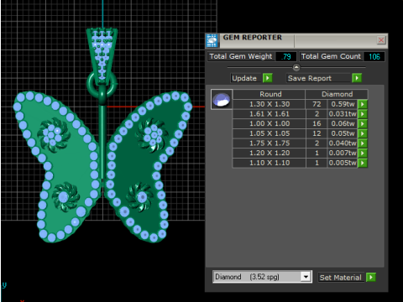Click the 0.06tw weight cell
Viewport: 403px width, 302px height.
click(x=343, y=124)
